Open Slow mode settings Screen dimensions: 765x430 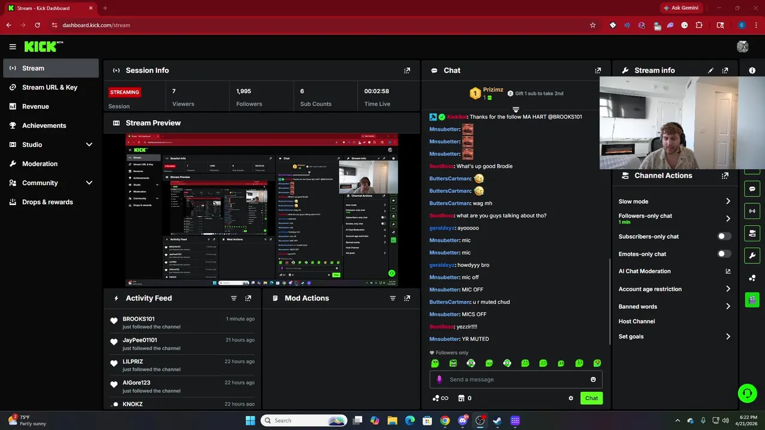(x=674, y=201)
